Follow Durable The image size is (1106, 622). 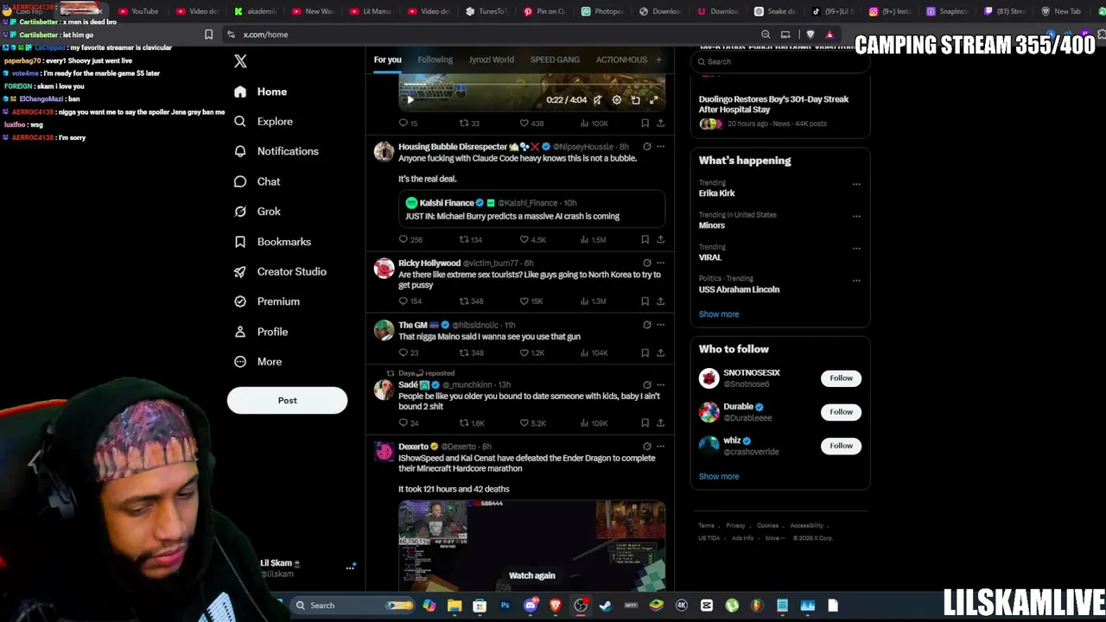pyautogui.click(x=841, y=412)
